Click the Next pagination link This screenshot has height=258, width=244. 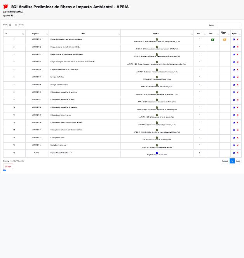click(238, 161)
